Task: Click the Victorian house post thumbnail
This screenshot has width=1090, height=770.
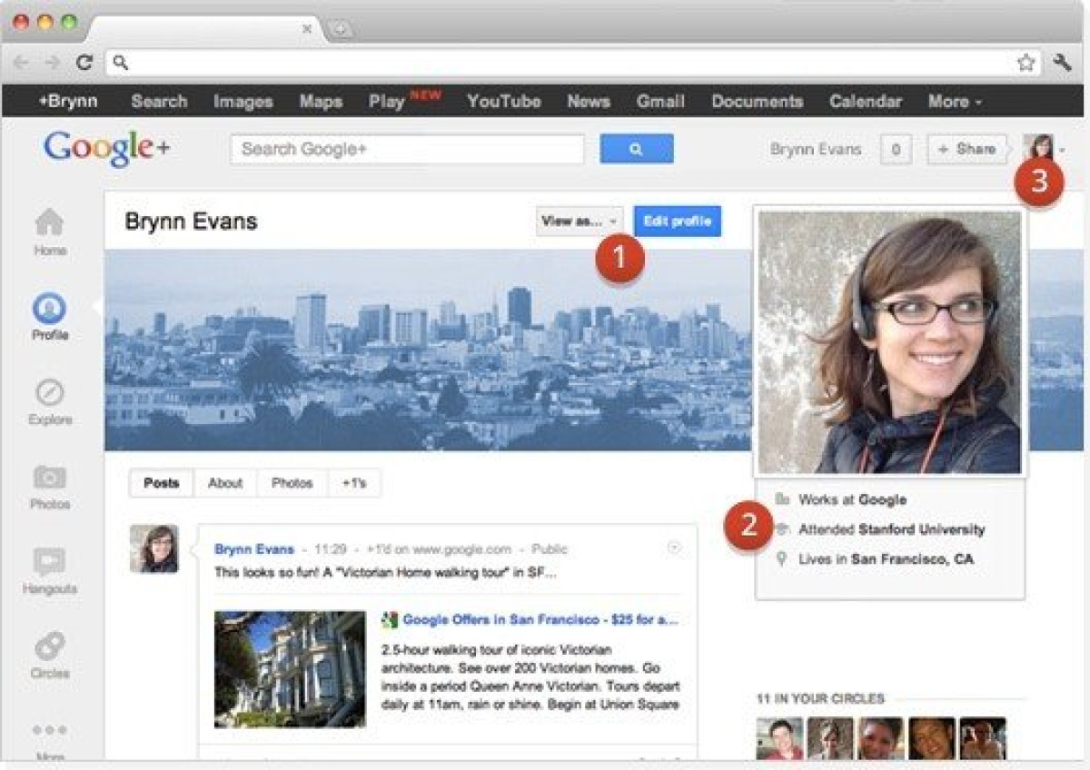Action: click(x=290, y=669)
